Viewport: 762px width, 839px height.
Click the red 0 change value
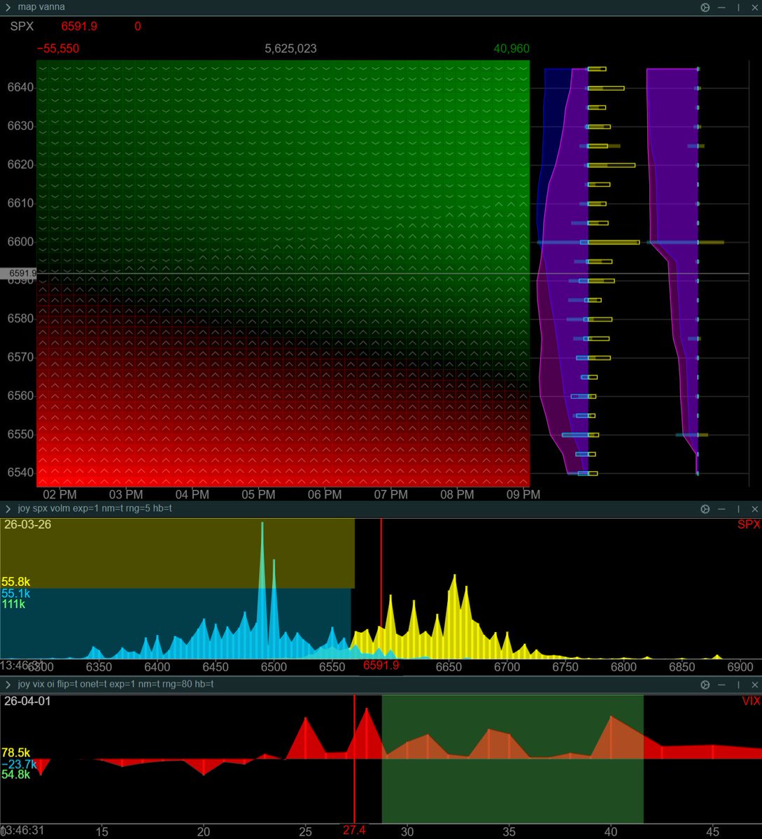[138, 27]
